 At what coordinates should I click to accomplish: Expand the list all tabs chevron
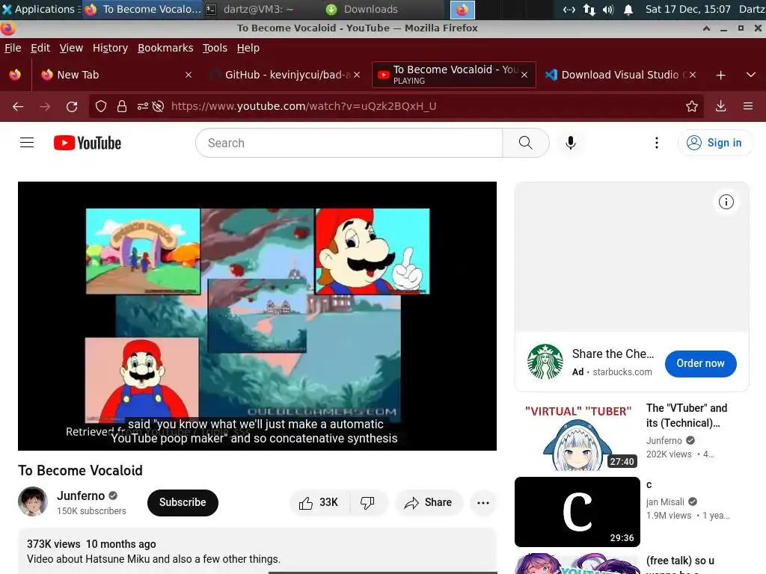click(x=751, y=75)
